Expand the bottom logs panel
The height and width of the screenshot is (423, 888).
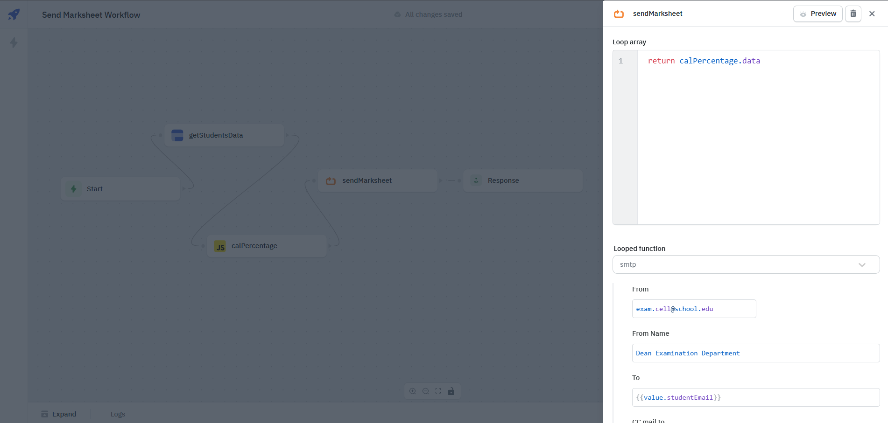pos(59,414)
